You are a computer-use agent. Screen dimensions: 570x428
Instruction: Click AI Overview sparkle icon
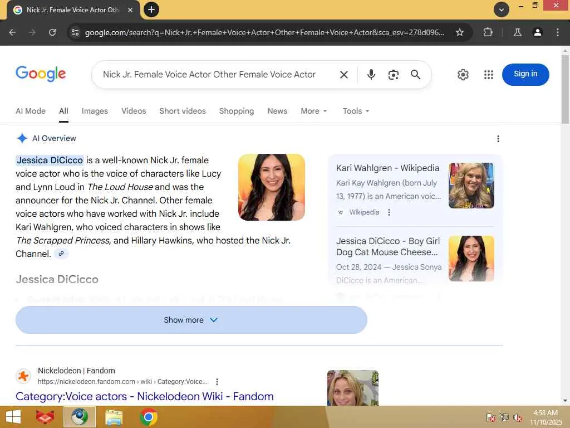click(22, 138)
